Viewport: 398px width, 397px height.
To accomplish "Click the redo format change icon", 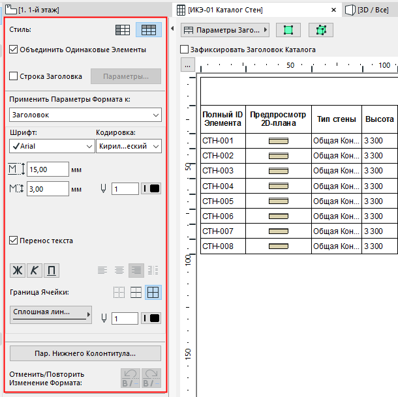I will [x=151, y=378].
